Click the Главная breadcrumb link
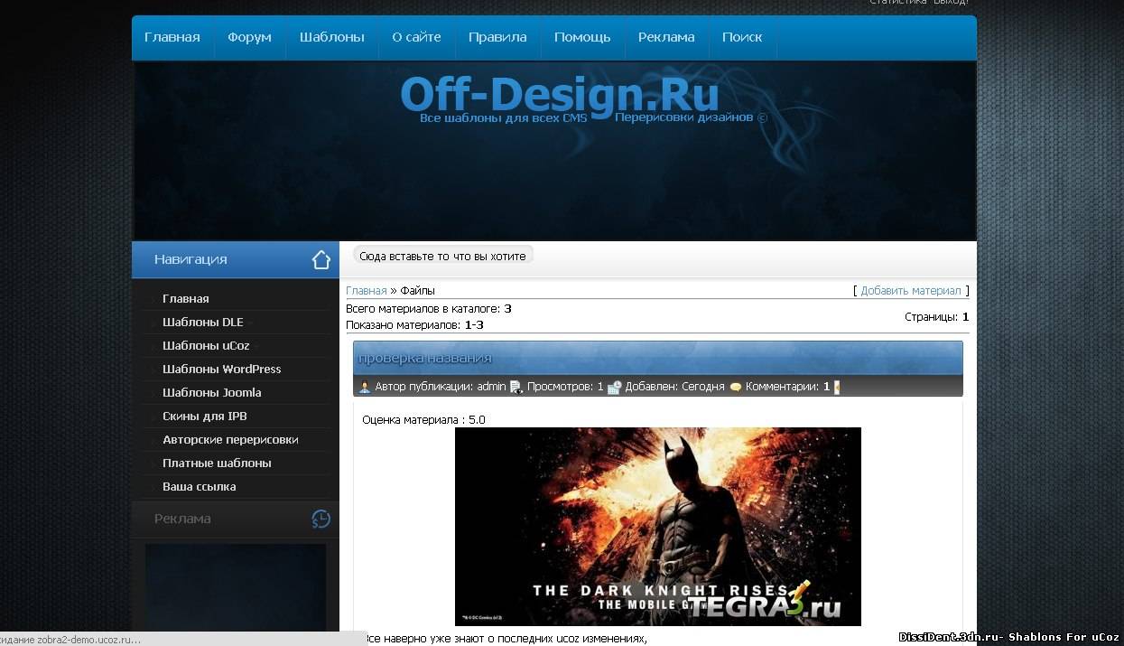Viewport: 1124px width, 646px height. tap(367, 291)
